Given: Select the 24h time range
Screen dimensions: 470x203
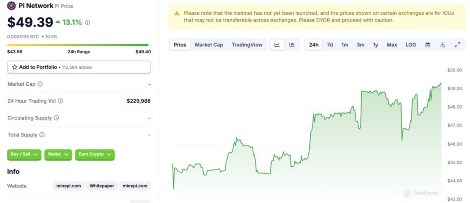Looking at the screenshot, I should point(314,45).
